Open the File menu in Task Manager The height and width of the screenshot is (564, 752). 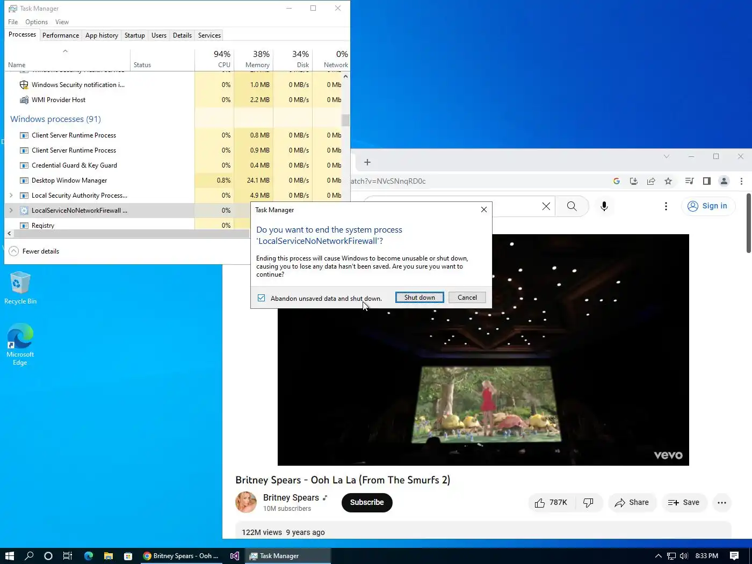pyautogui.click(x=13, y=22)
